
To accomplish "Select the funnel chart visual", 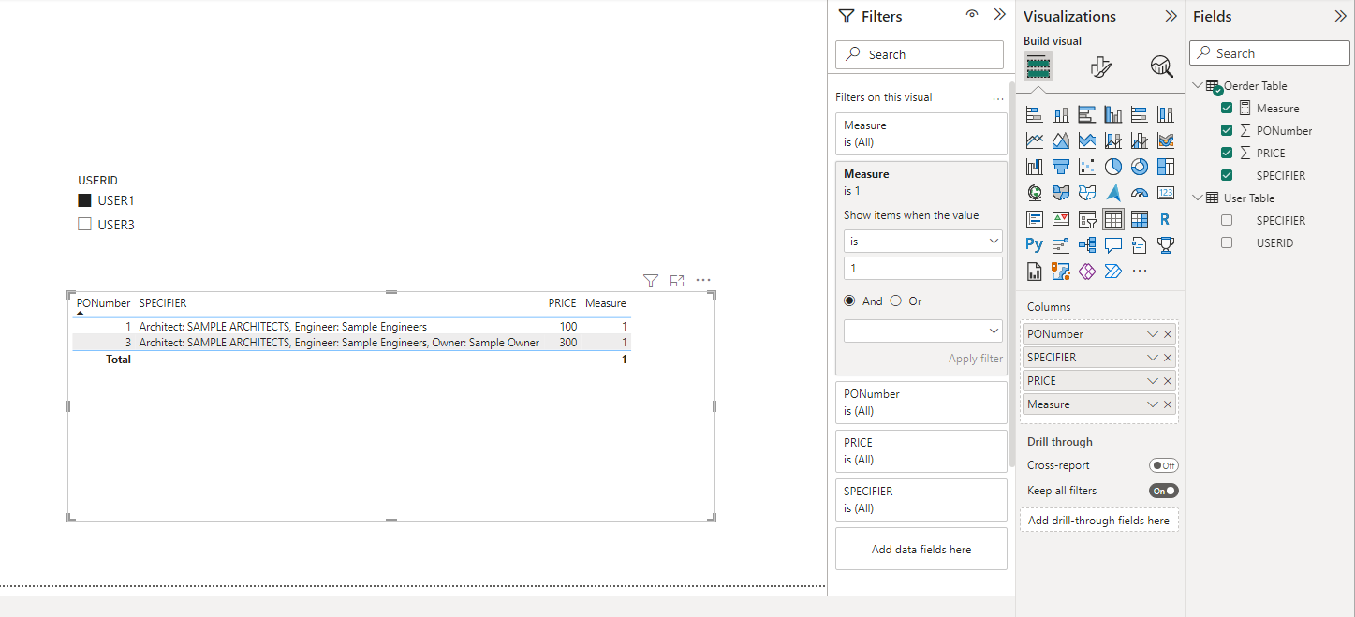I will tap(1061, 167).
